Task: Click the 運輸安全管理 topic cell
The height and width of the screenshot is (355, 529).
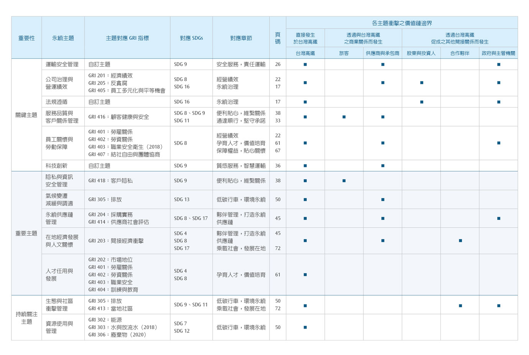Action: [x=63, y=64]
